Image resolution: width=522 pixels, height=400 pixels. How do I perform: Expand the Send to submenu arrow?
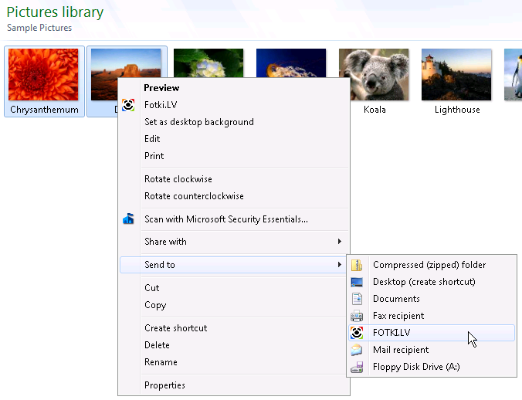(339, 265)
